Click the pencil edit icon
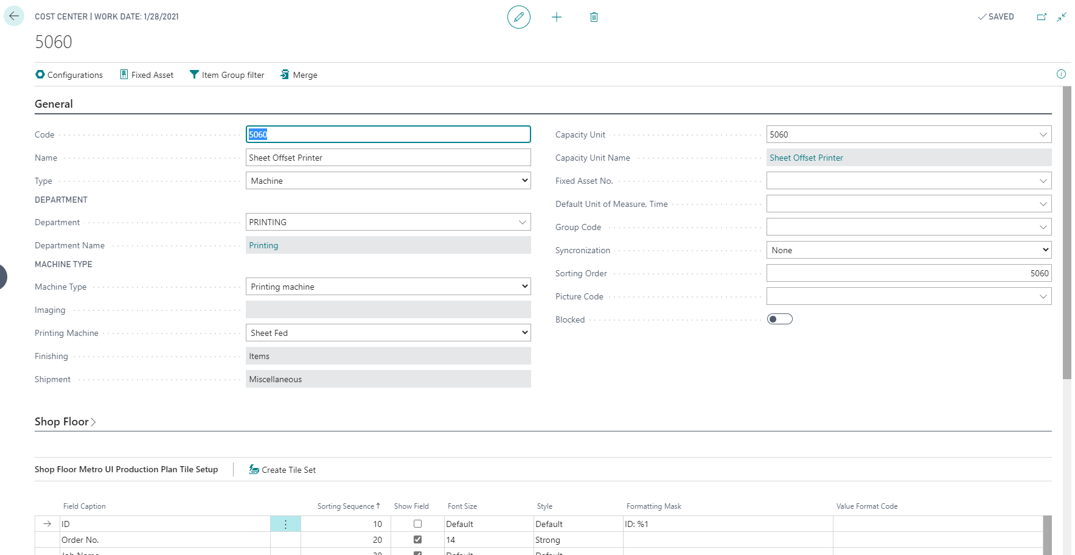Viewport: 1075px width, 555px height. tap(518, 17)
